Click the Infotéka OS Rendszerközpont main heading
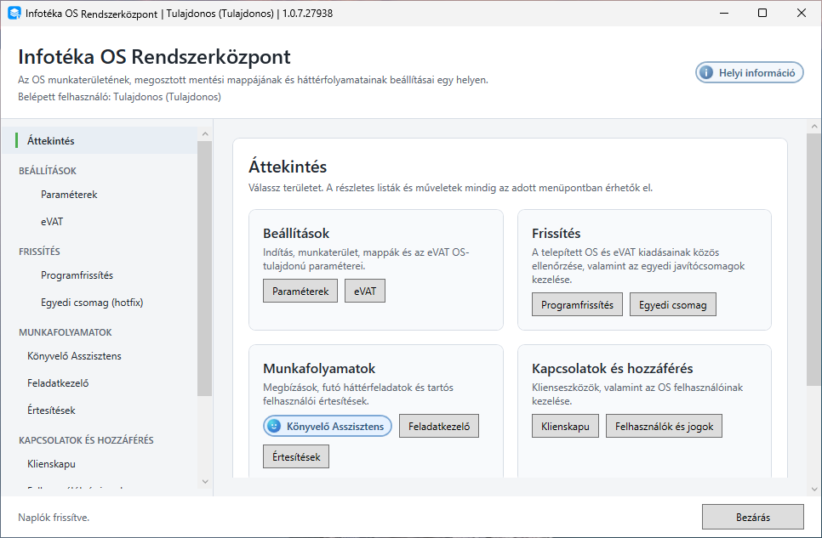The height and width of the screenshot is (538, 822). point(155,57)
